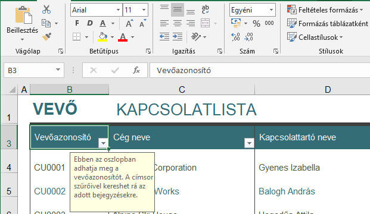Open the Beillesztés paste options arrow
This screenshot has height=214, width=370.
coord(22,40)
